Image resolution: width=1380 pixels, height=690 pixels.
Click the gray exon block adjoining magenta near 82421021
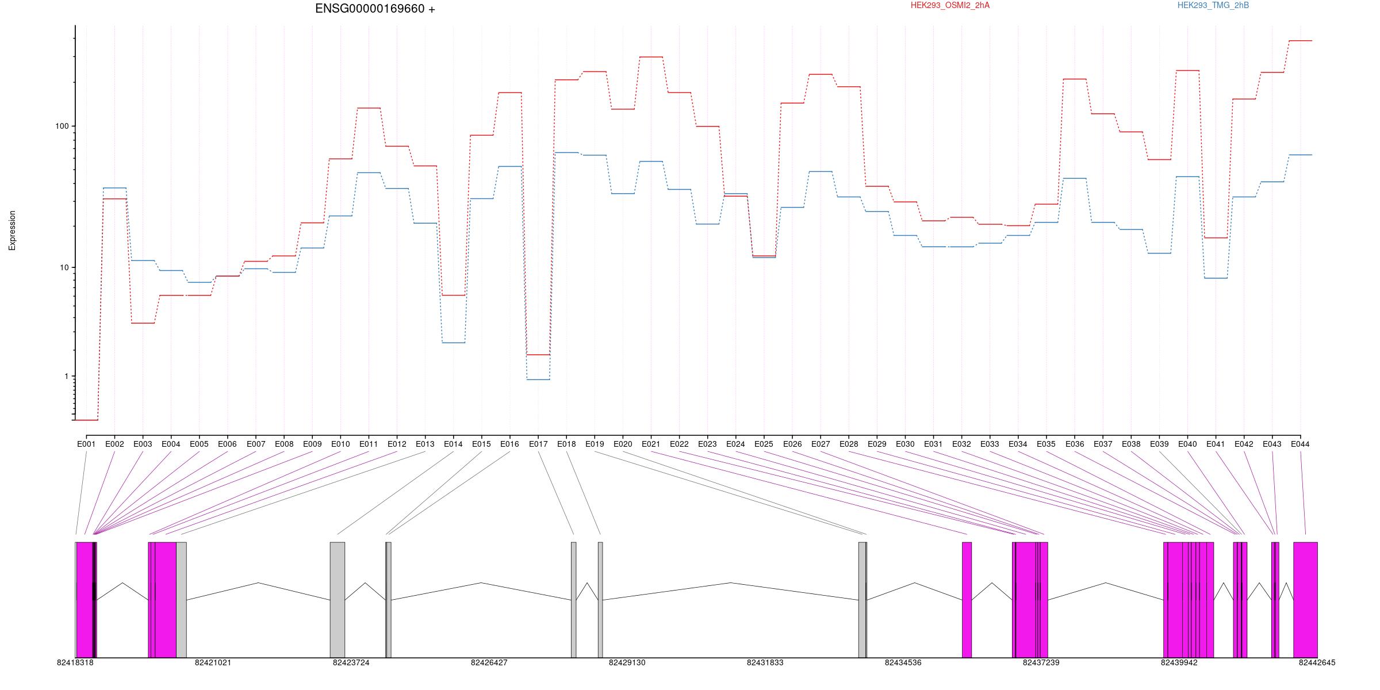click(181, 600)
